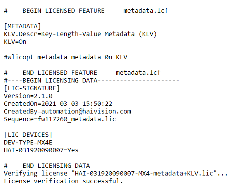
Task: Click the [LIC-DEVICES] section header
Action: point(28,135)
